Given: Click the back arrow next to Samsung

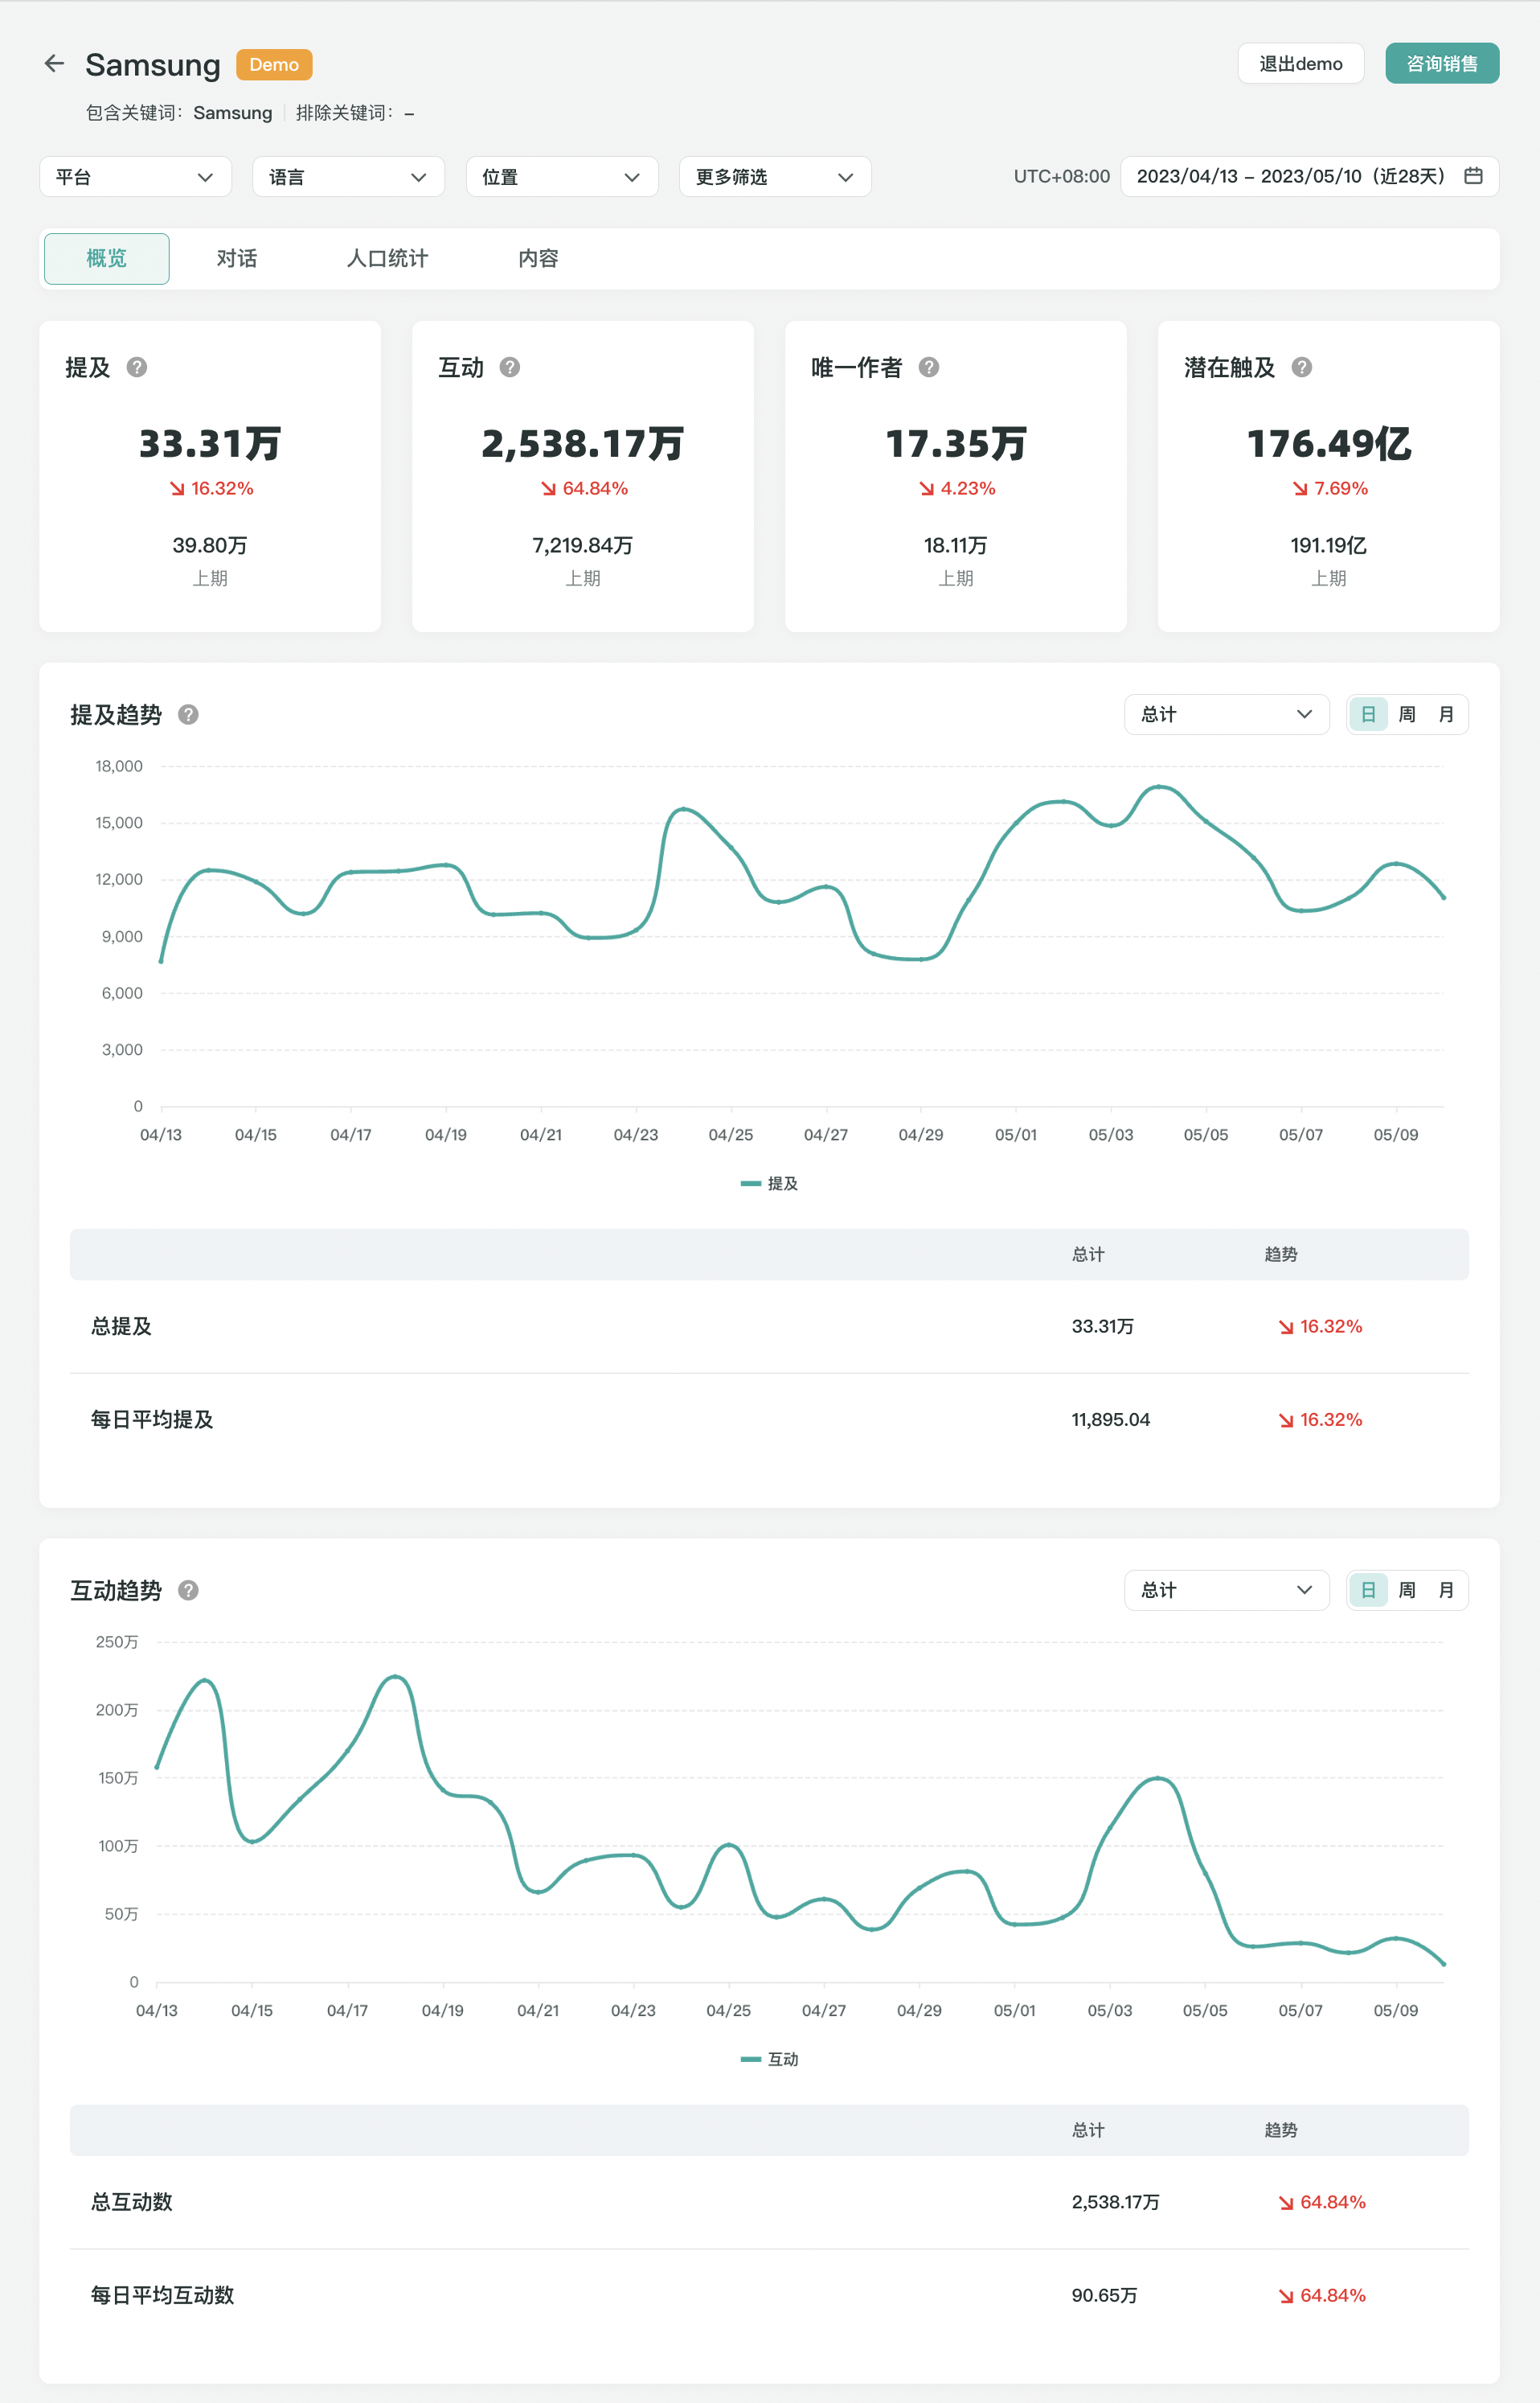Looking at the screenshot, I should tap(54, 64).
